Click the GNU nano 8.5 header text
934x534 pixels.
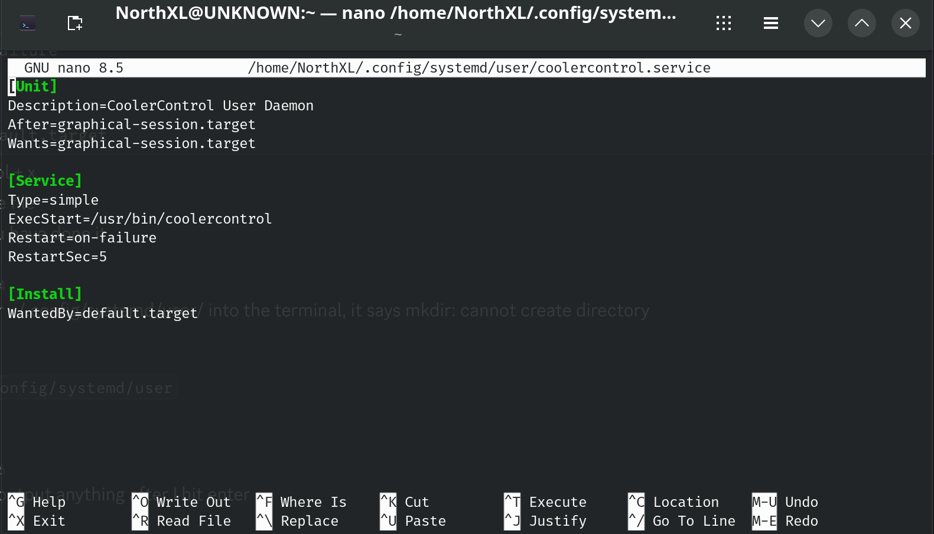[x=74, y=68]
